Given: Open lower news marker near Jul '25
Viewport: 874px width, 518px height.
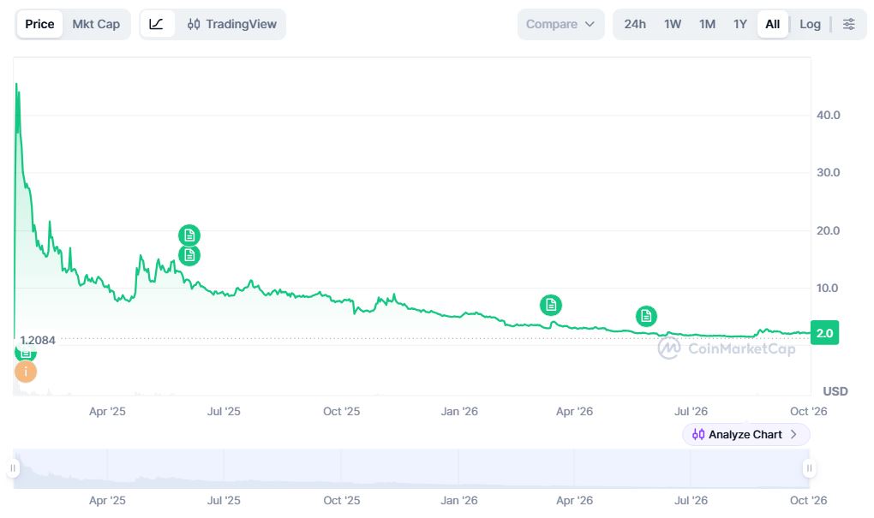Looking at the screenshot, I should [x=189, y=255].
